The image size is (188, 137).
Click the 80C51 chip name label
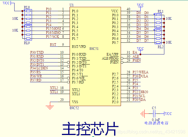94,48
